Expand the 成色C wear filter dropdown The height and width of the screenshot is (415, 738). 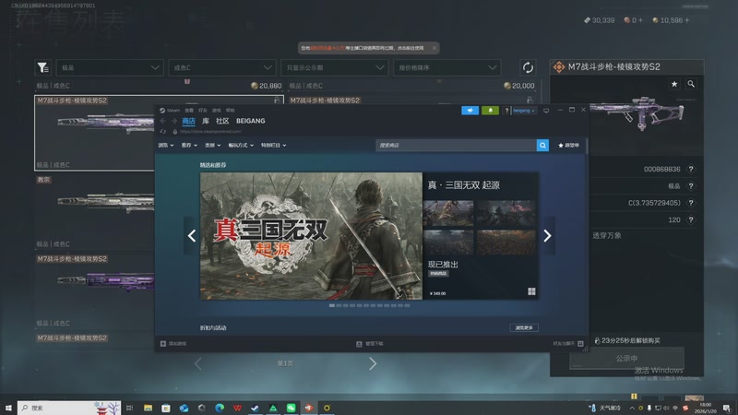222,67
